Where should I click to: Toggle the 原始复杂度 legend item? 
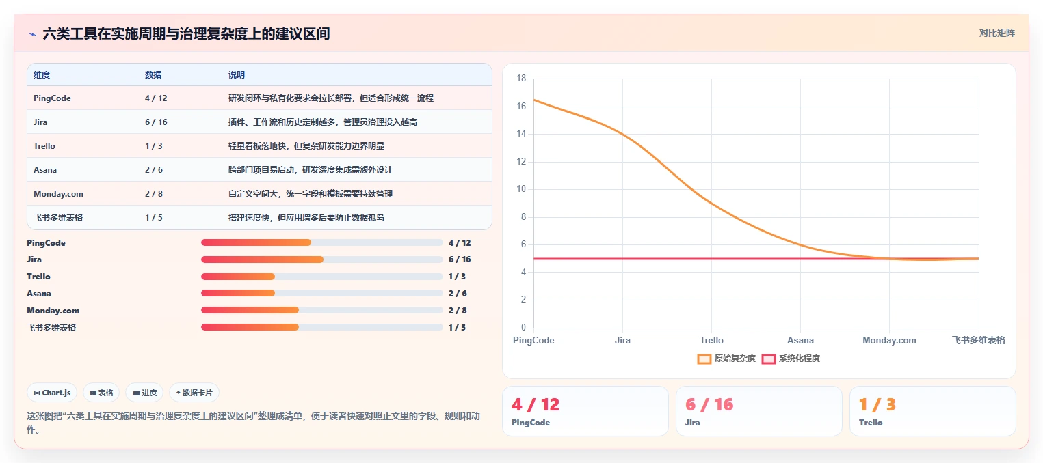pyautogui.click(x=726, y=359)
